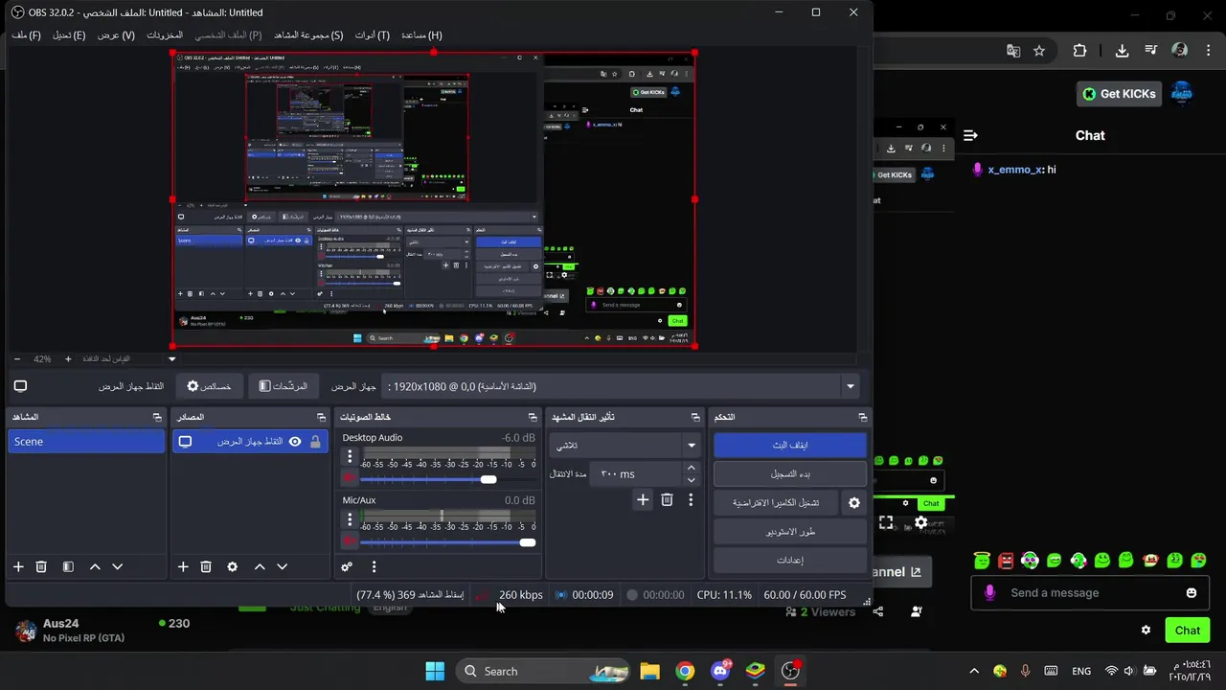Pop out the Scenes dock (المشاهد) float icon
Viewport: 1226px width, 690px height.
(x=157, y=417)
